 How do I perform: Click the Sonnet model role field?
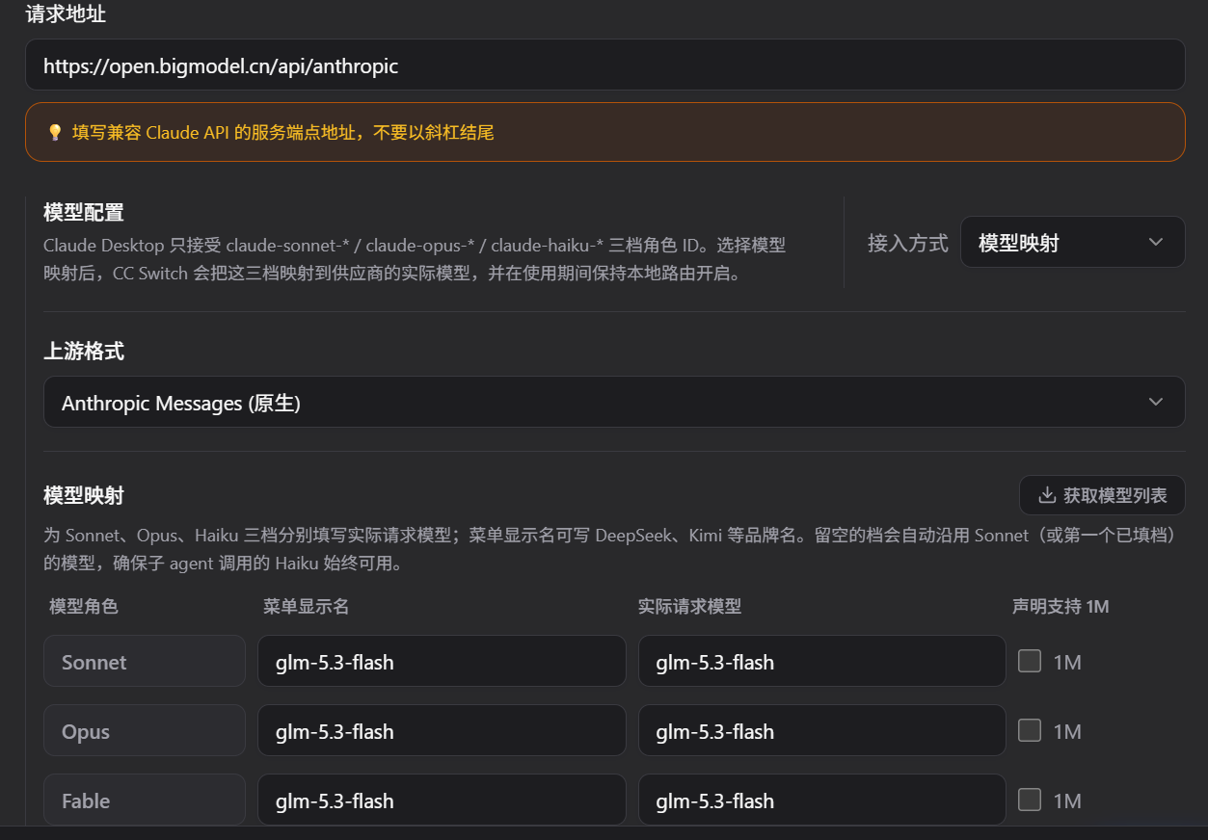[x=145, y=661]
